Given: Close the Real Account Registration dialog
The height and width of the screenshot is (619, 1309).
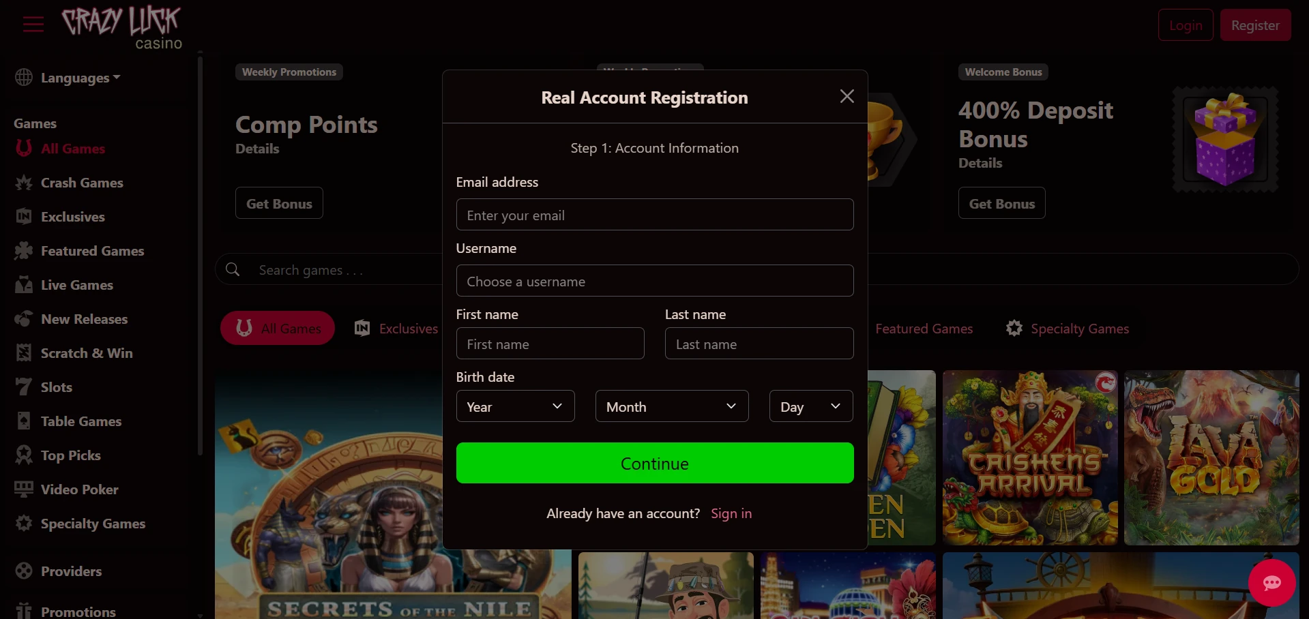Looking at the screenshot, I should coord(847,96).
